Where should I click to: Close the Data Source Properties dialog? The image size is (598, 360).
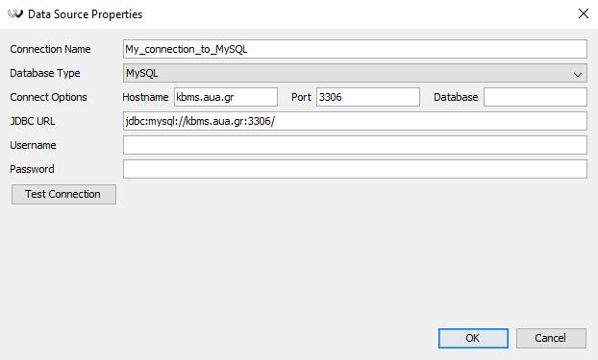(x=584, y=13)
